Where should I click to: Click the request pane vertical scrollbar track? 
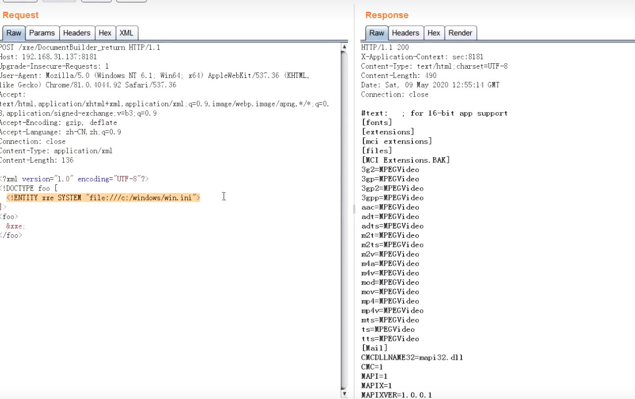tap(344, 221)
